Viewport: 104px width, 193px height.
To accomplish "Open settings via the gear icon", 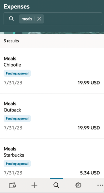I will click(78, 185).
